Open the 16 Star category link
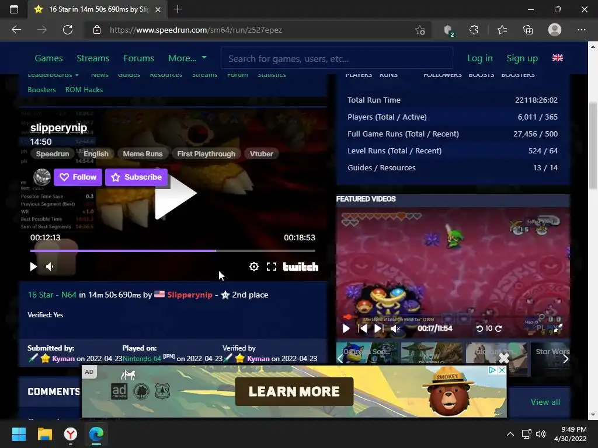The image size is (598, 448). pyautogui.click(x=40, y=295)
